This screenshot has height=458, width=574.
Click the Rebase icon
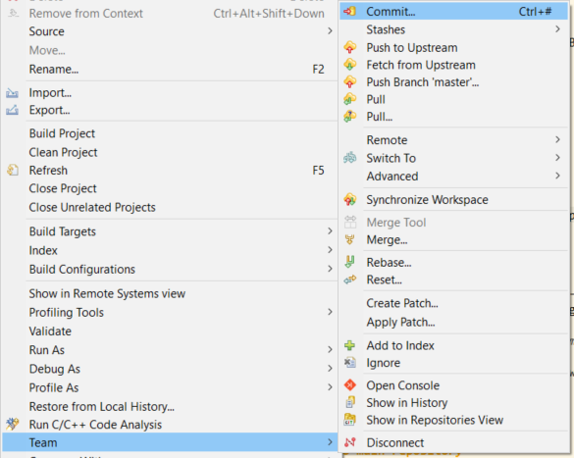(350, 262)
